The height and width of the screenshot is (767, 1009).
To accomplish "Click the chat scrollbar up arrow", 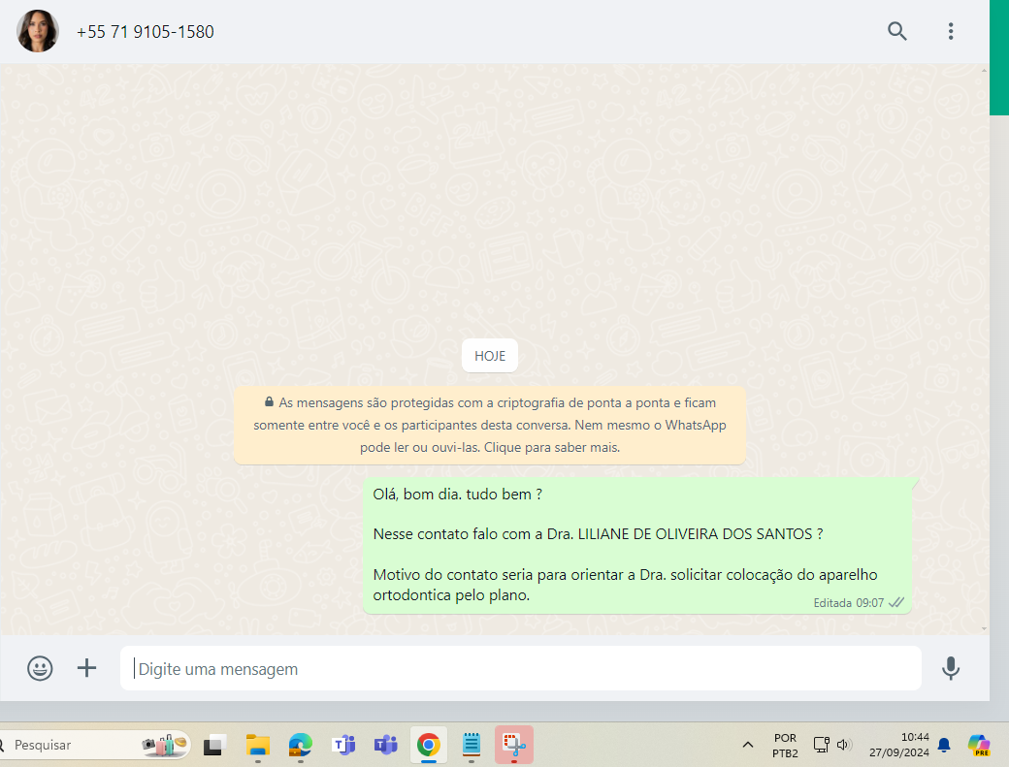I will click(x=985, y=71).
